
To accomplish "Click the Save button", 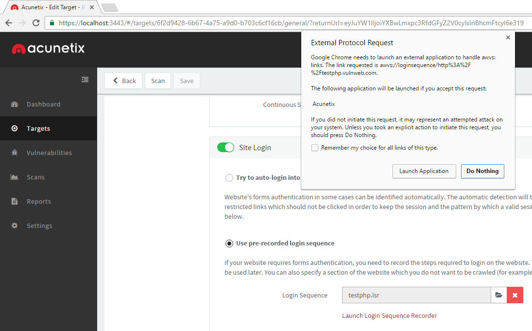I will [187, 81].
